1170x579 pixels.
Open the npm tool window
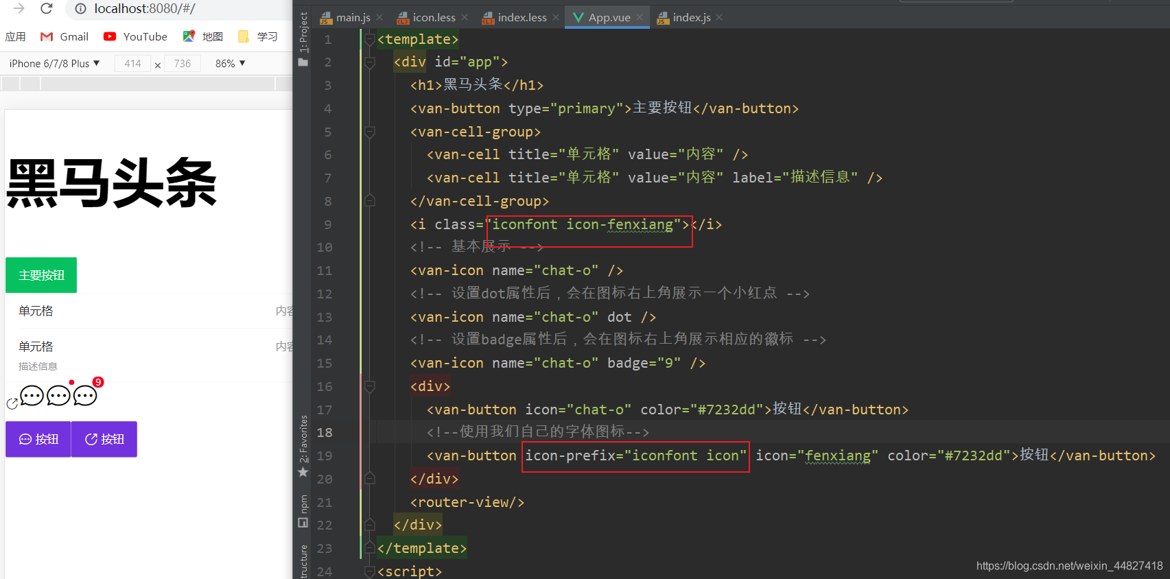point(303,511)
